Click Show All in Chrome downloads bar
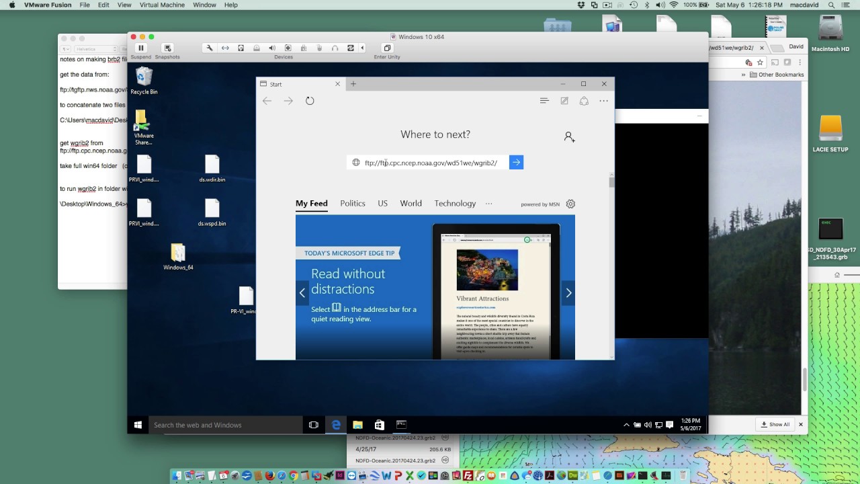860x484 pixels. pos(775,424)
